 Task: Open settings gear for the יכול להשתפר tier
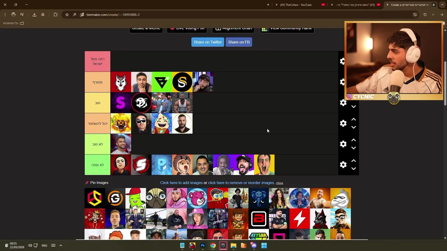[x=343, y=123]
